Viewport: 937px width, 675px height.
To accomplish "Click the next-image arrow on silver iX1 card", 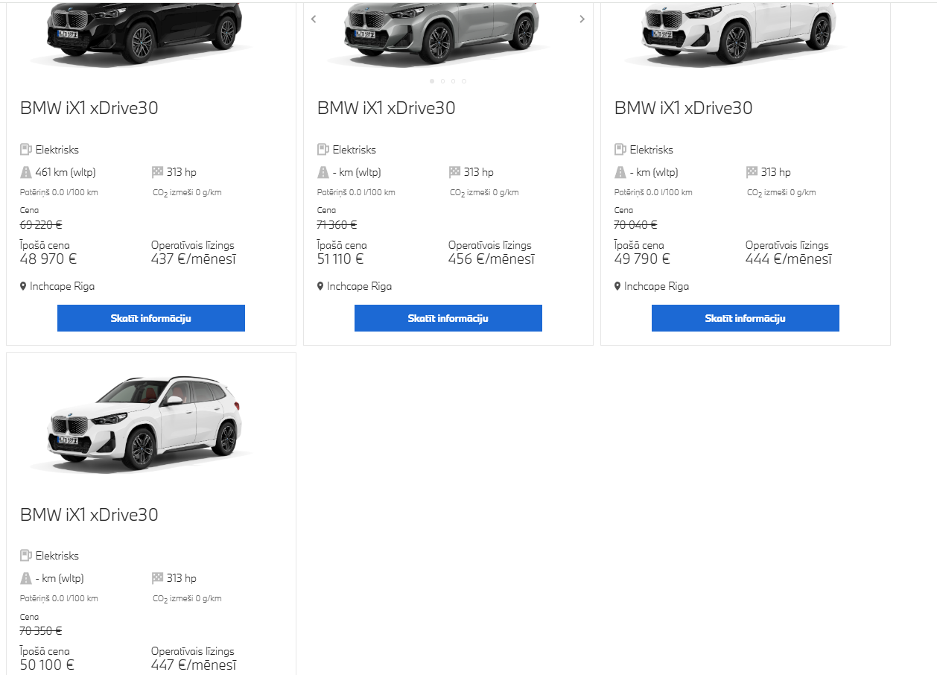I will tap(582, 19).
